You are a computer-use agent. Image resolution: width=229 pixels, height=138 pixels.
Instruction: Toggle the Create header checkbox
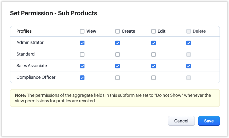click(117, 31)
